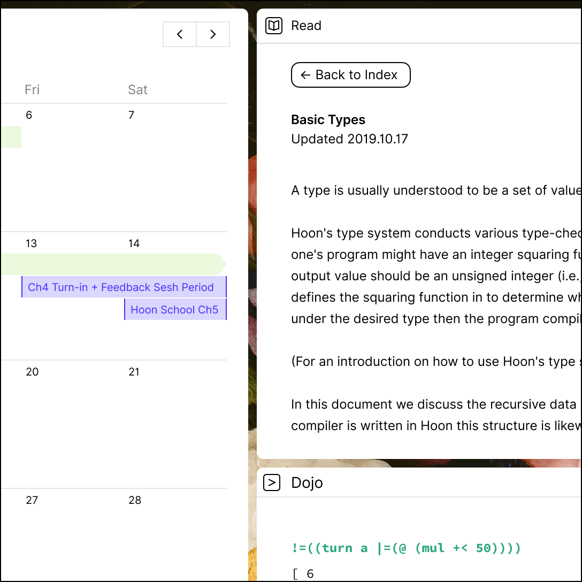Image resolution: width=582 pixels, height=582 pixels.
Task: Click the Basic Types heading
Action: [x=328, y=120]
